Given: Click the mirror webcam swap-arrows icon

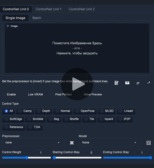Looking at the screenshot, I should pyautogui.click(x=138, y=83).
